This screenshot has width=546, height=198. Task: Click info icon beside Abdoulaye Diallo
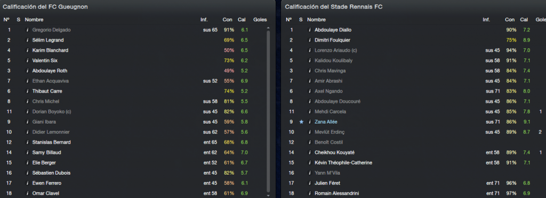(x=310, y=30)
